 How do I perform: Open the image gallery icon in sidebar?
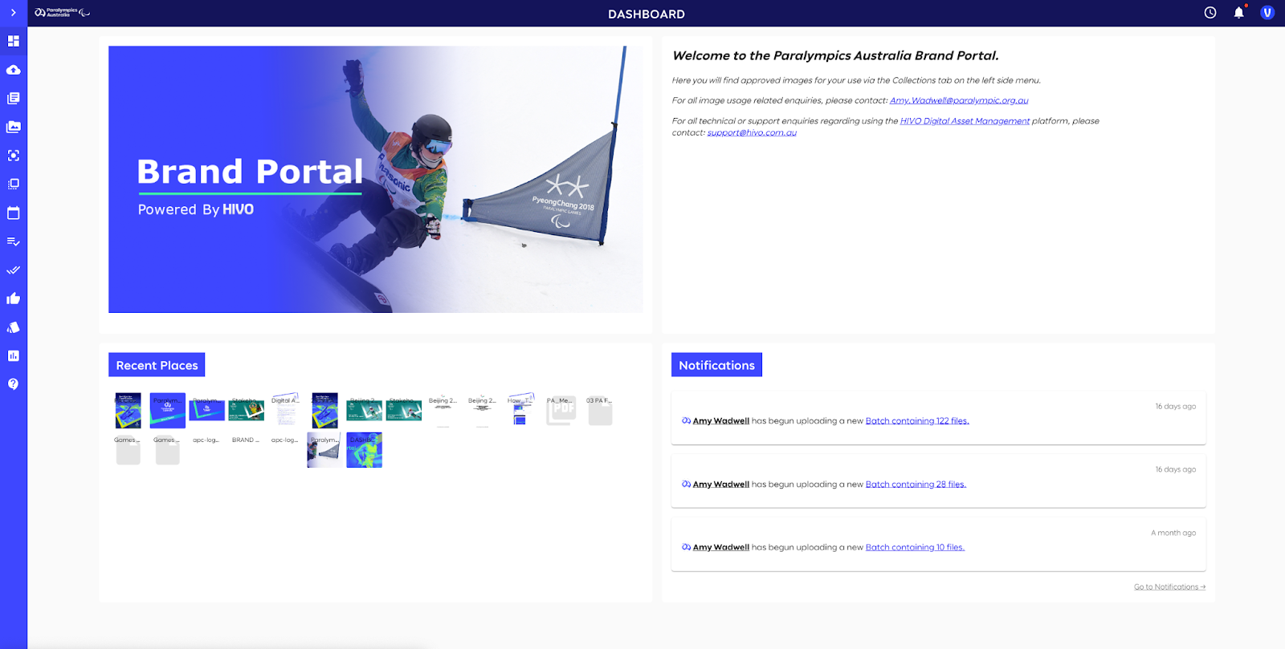[14, 127]
